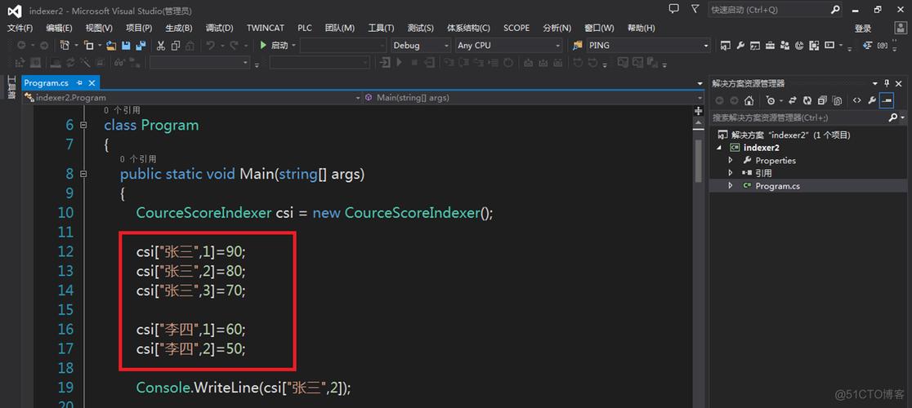Open the Start button dropdown arrow

293,45
